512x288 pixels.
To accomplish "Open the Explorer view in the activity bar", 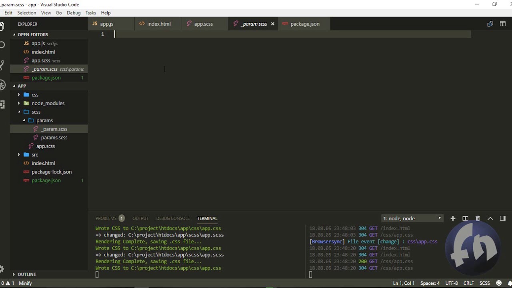I will 2,26.
